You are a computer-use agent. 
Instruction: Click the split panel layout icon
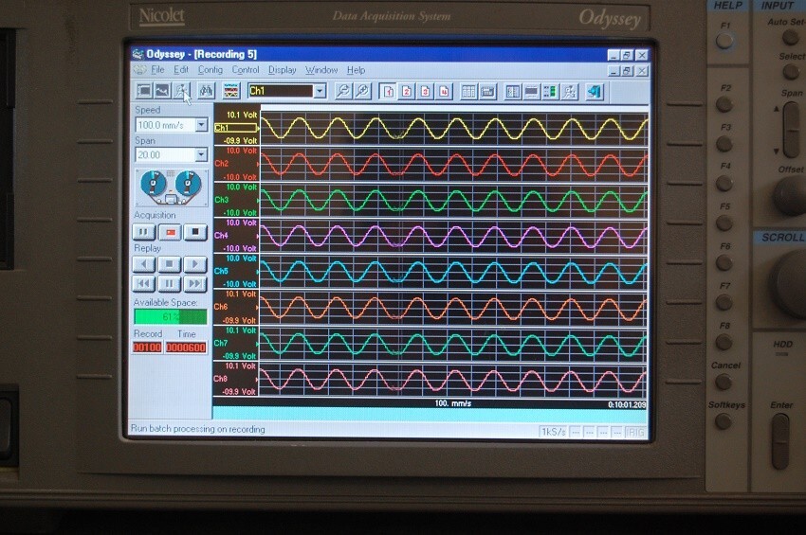point(512,92)
